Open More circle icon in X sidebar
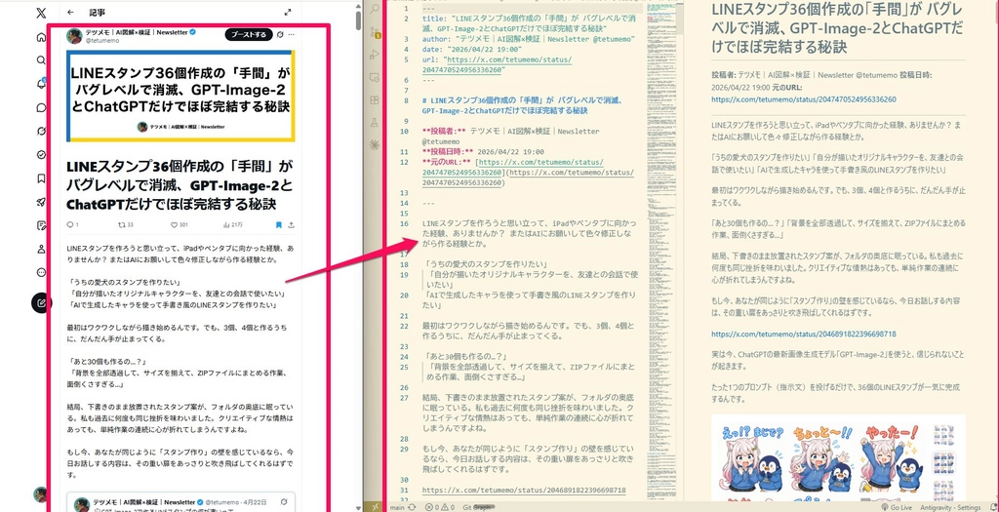The image size is (999, 512). [x=41, y=272]
